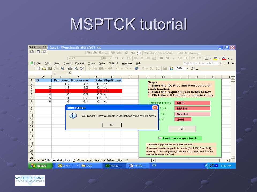Click the Increase Decimal icon
The height and width of the screenshot is (192, 257).
(179, 58)
